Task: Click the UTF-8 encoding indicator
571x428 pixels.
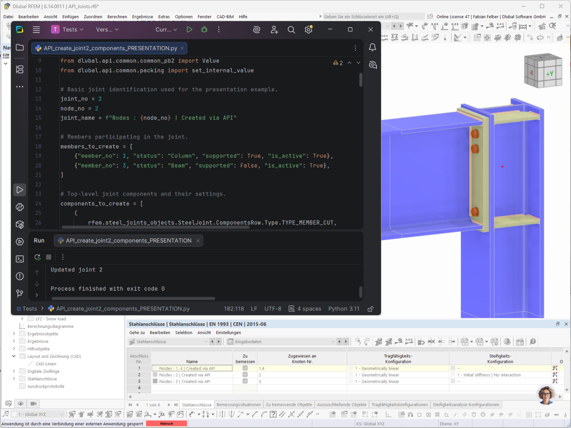Action: click(x=273, y=309)
